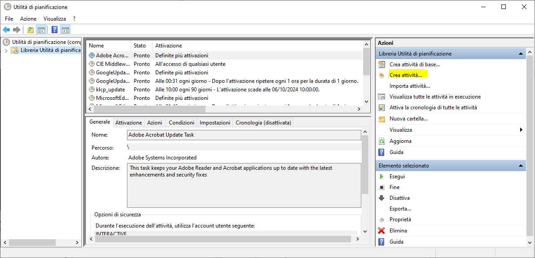Viewport: 535px width, 258px height.
Task: Click the task list vertical scrollbar down arrow
Action: tap(366, 101)
